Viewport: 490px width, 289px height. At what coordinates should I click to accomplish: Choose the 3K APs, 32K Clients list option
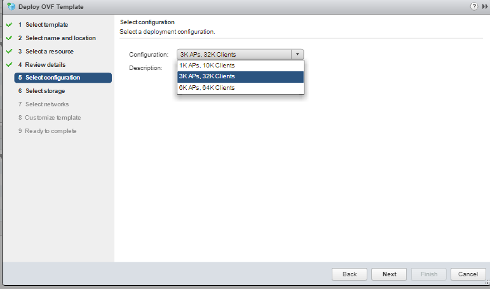pos(240,77)
